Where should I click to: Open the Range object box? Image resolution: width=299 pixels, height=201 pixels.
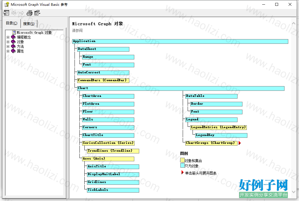click(108, 57)
